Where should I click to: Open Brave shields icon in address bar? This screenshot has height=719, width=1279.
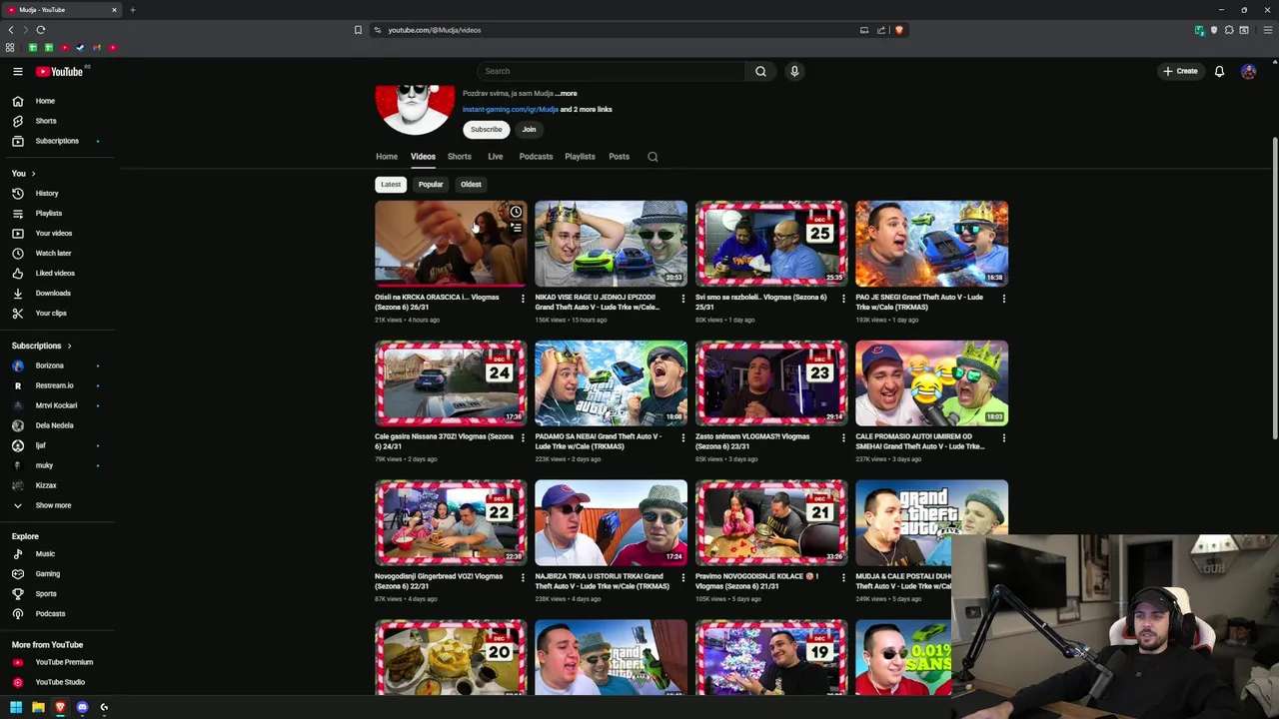(898, 30)
